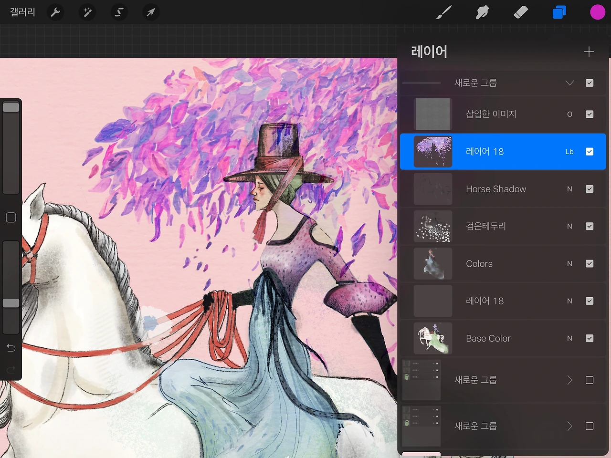This screenshot has width=611, height=458.
Task: Open the Actions wrench menu
Action: (55, 12)
